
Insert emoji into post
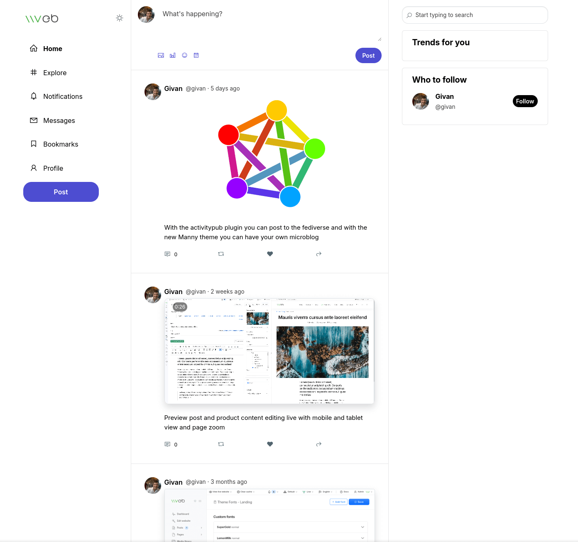pos(185,55)
